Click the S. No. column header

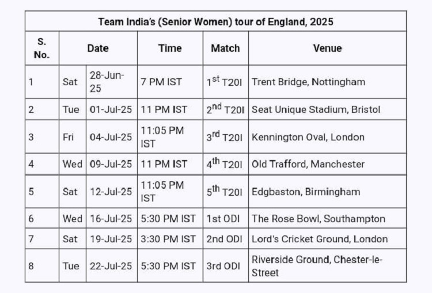click(x=42, y=48)
